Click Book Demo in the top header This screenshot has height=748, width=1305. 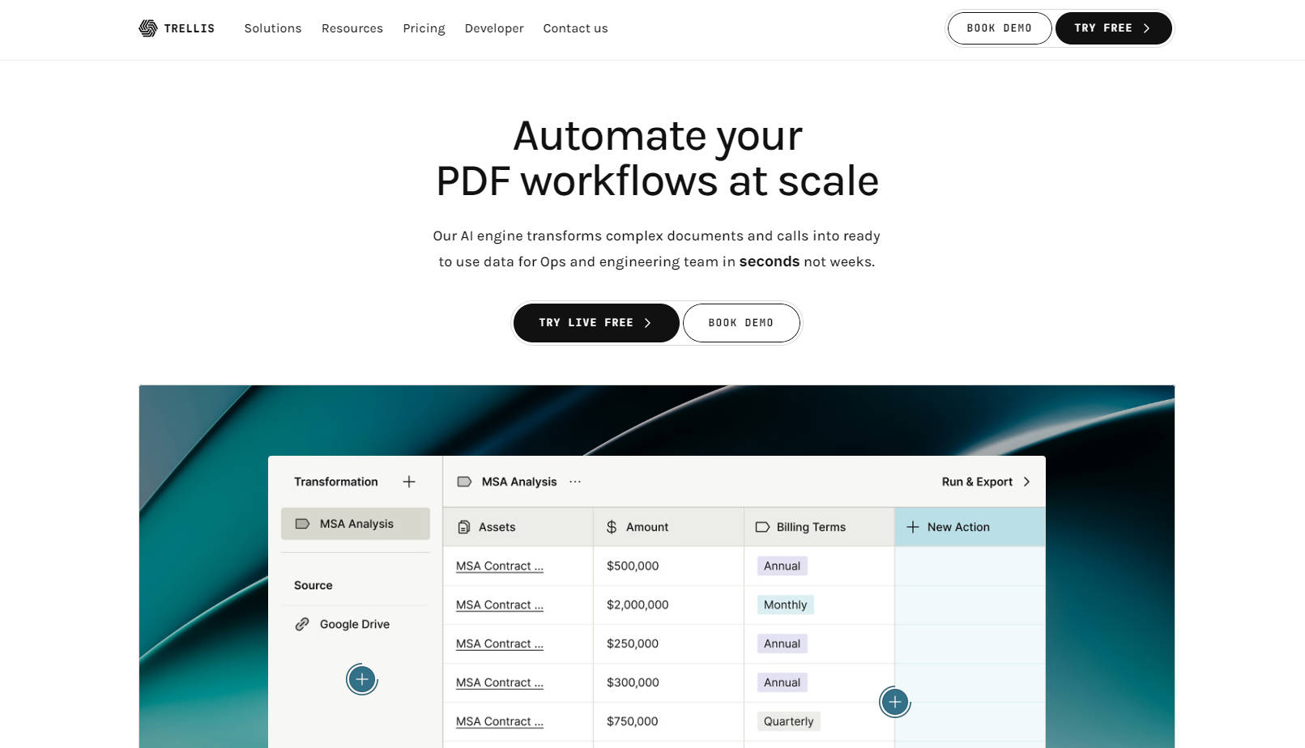click(999, 28)
